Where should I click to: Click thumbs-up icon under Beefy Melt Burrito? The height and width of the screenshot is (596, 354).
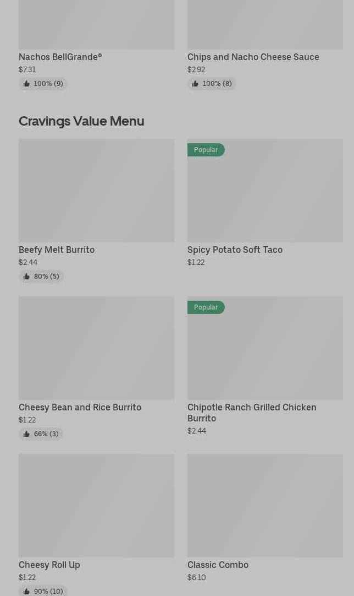pyautogui.click(x=26, y=277)
